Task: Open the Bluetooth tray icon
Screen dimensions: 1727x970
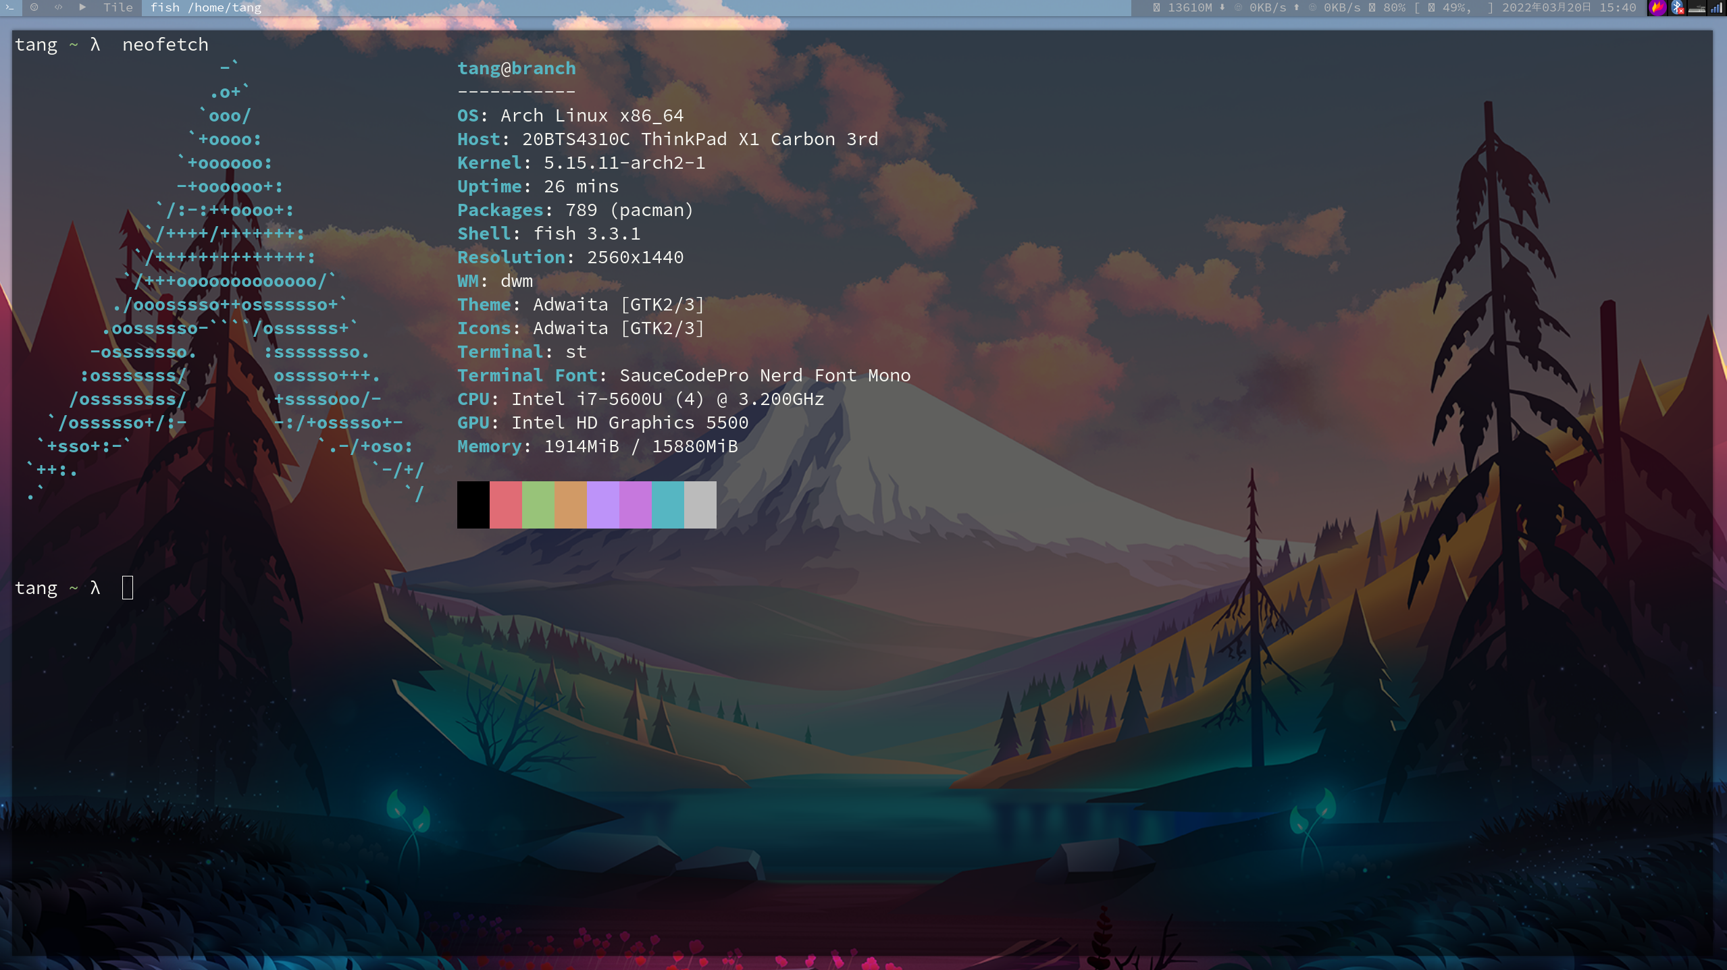Action: [1677, 7]
